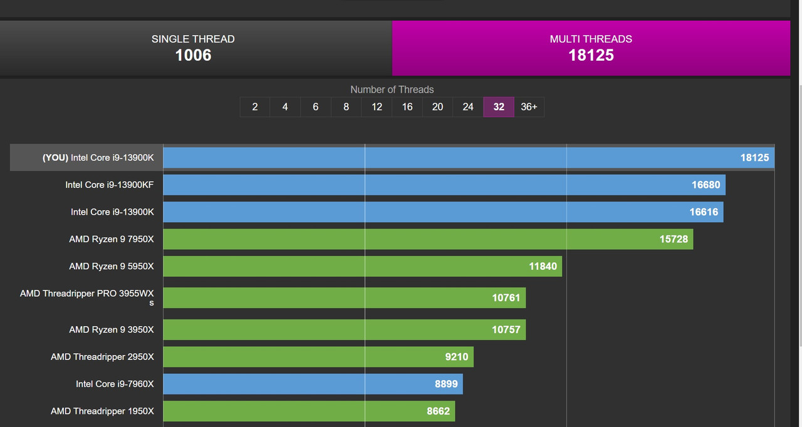Screen dimensions: 802x427
Task: Click the Intel Core i9-13900K label without (YOU)
Action: pyautogui.click(x=112, y=212)
